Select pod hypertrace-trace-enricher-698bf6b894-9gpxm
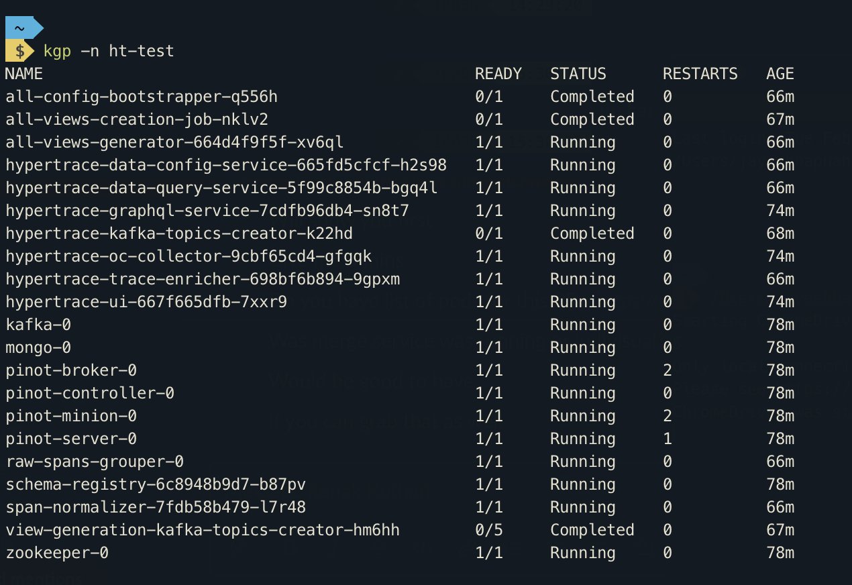Screen dimensions: 852x585 (203, 279)
